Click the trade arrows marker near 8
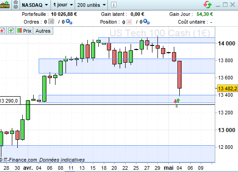Viewport: 238px width, 172px height. (x=177, y=101)
